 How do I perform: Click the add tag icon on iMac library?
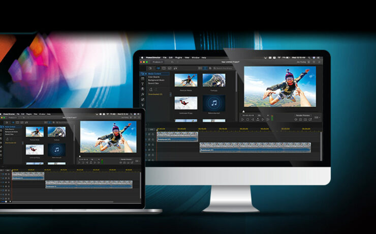(x=150, y=90)
